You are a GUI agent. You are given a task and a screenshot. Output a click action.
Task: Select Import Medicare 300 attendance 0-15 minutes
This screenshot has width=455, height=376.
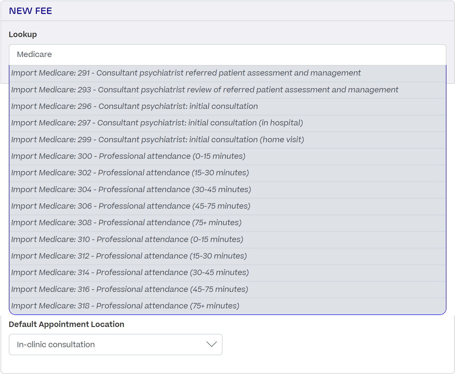tap(227, 157)
